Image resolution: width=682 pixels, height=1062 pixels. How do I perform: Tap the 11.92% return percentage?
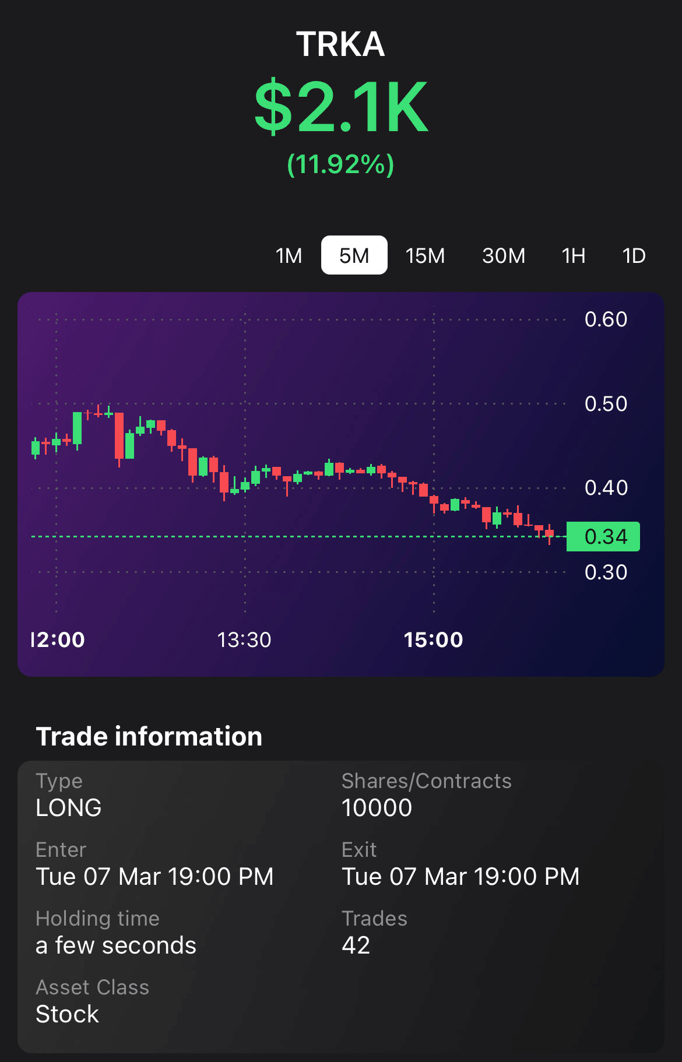(340, 164)
